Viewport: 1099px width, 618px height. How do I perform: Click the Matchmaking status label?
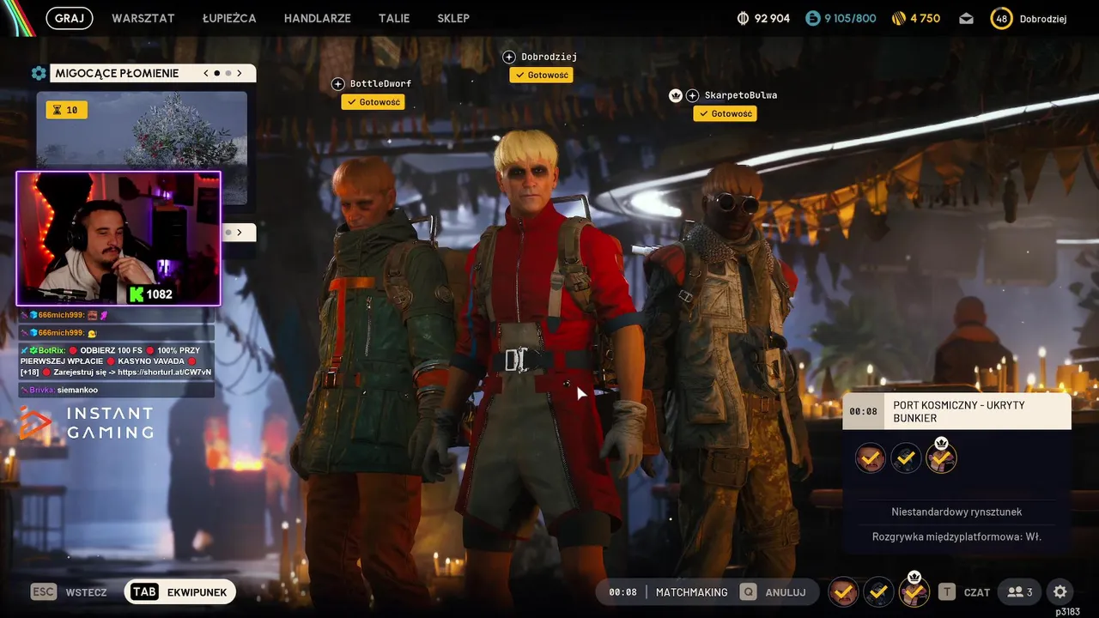pos(691,592)
